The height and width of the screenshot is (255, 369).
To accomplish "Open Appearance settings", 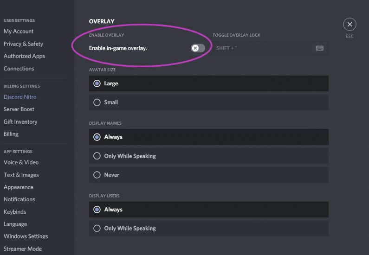I will click(19, 187).
